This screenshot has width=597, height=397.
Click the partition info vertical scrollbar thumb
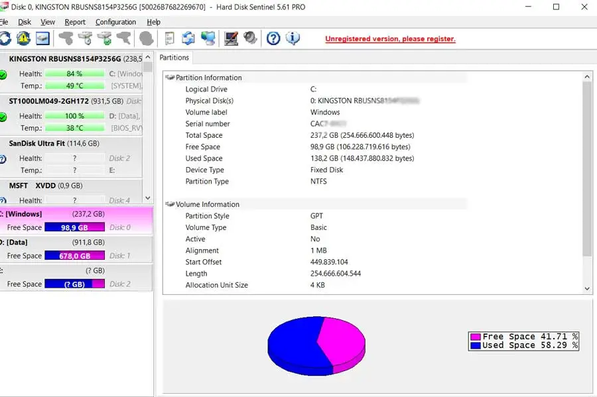587,169
